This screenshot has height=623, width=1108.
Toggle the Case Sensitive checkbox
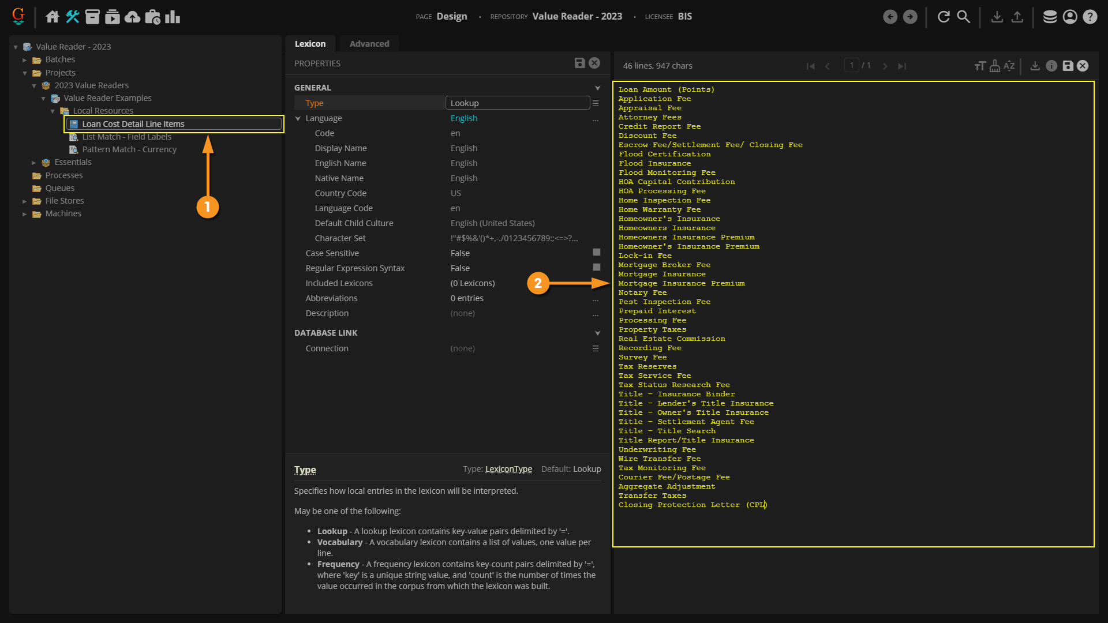pos(597,253)
